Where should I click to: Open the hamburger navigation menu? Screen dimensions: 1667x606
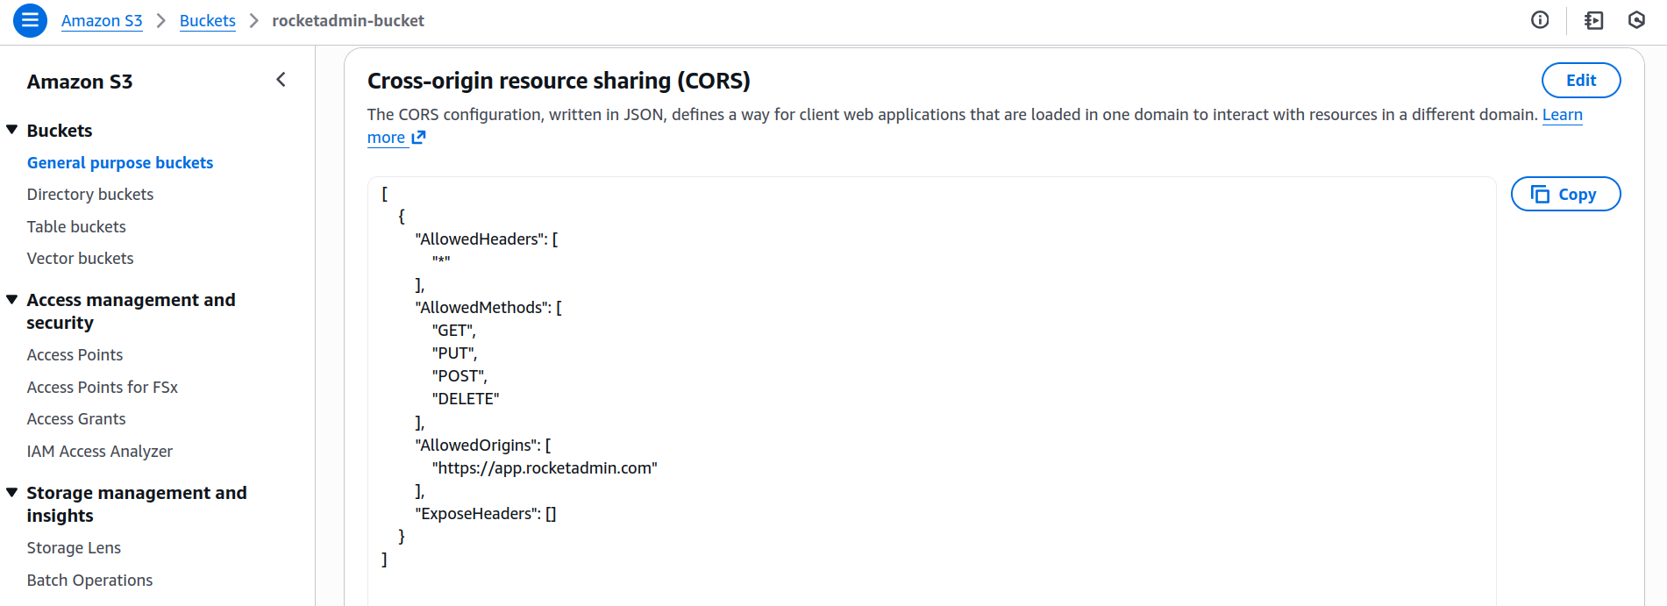30,20
